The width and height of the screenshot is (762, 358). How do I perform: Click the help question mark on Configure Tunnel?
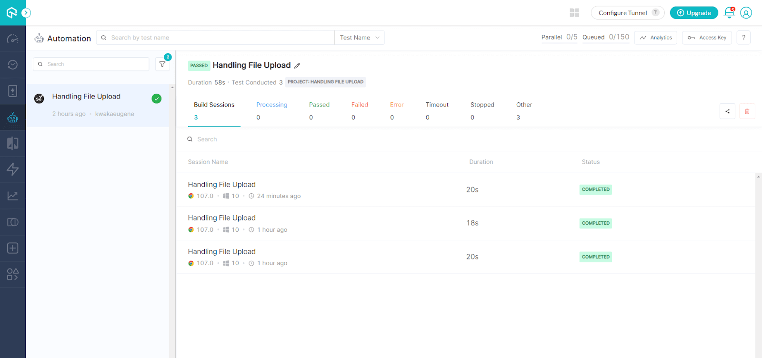(656, 12)
